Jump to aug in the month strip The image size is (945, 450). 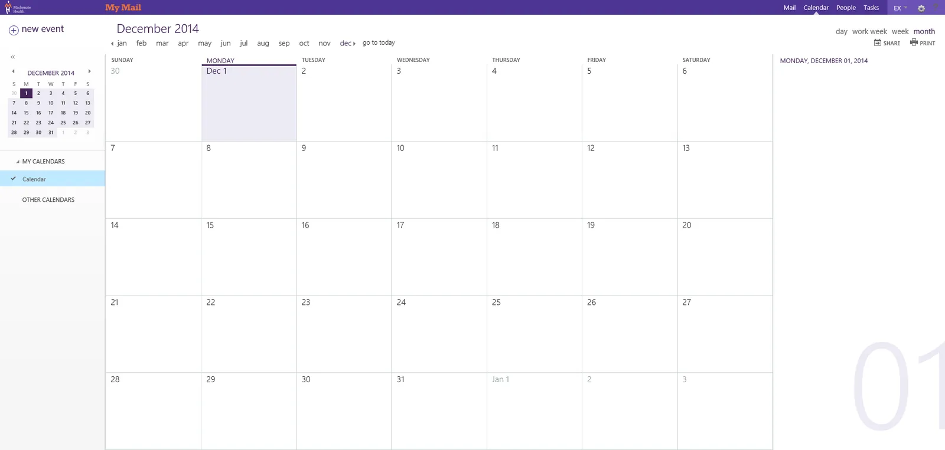[x=263, y=44]
